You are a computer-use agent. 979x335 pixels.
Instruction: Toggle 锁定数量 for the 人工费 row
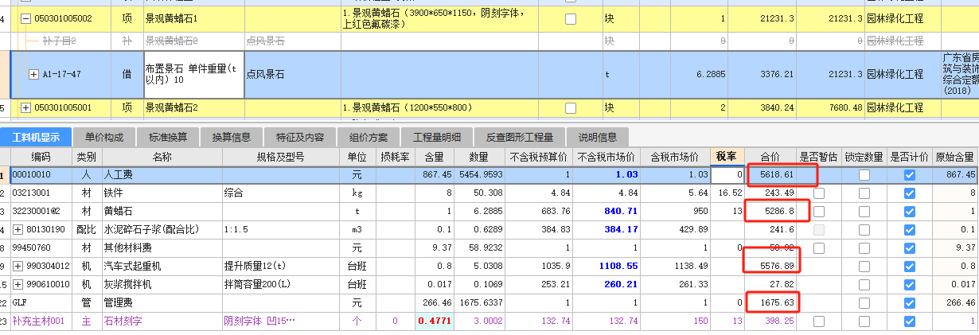pyautogui.click(x=864, y=174)
